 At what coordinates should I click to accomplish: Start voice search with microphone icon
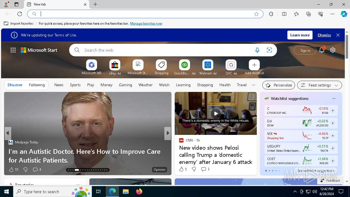[x=257, y=50]
